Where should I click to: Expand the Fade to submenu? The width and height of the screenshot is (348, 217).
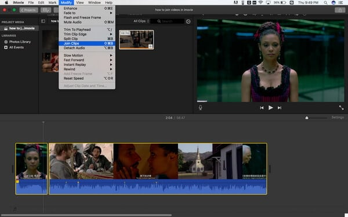tap(87, 13)
